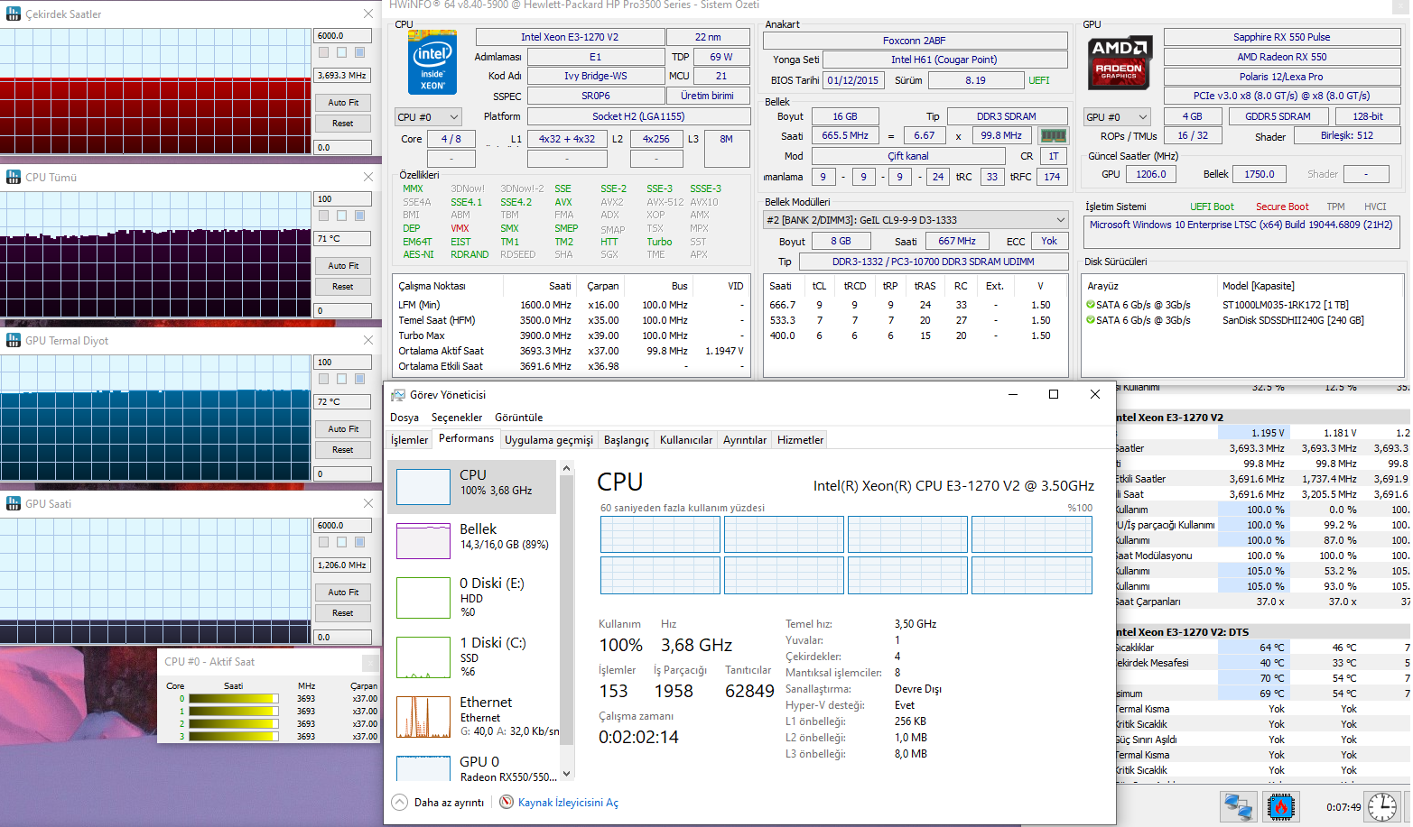Click the Çekirdek Saatler graph window icon
Image resolution: width=1413 pixels, height=827 pixels.
point(14,14)
